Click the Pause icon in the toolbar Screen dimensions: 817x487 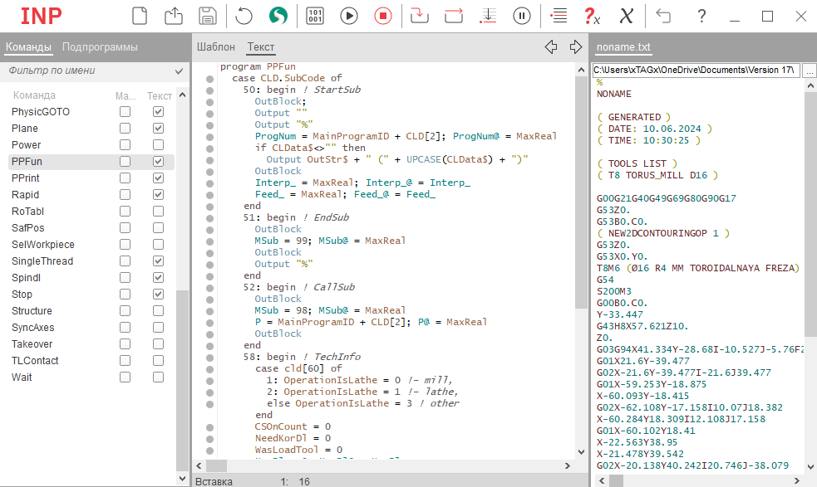522,16
